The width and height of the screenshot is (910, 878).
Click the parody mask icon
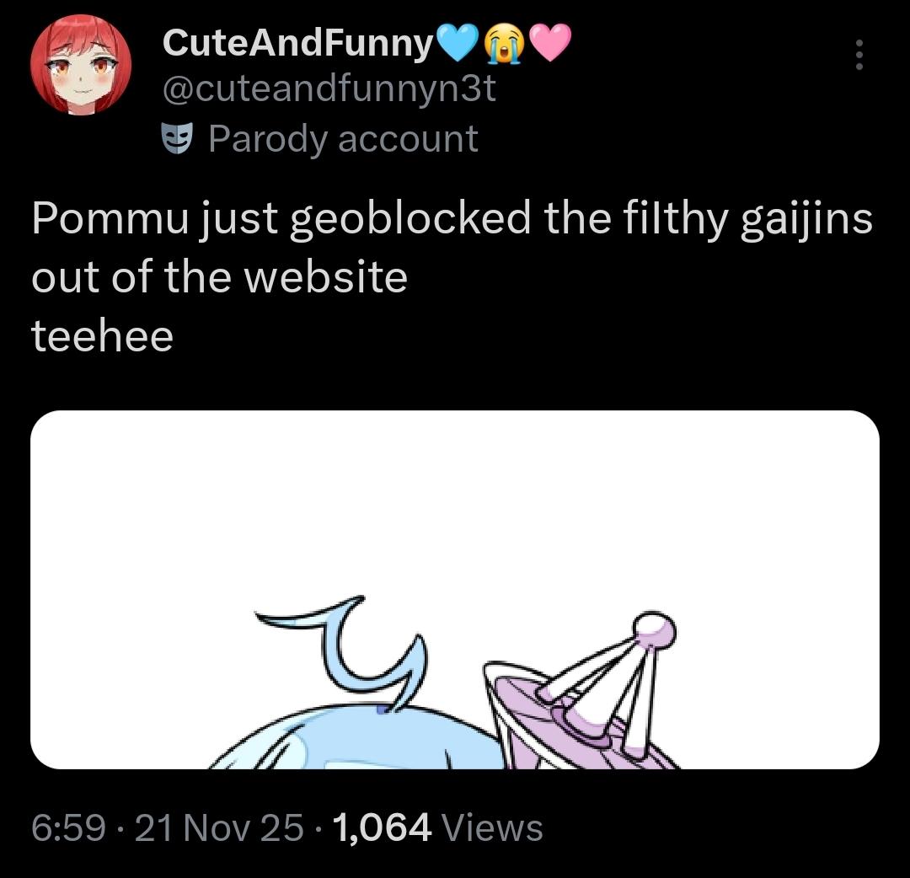(x=177, y=139)
